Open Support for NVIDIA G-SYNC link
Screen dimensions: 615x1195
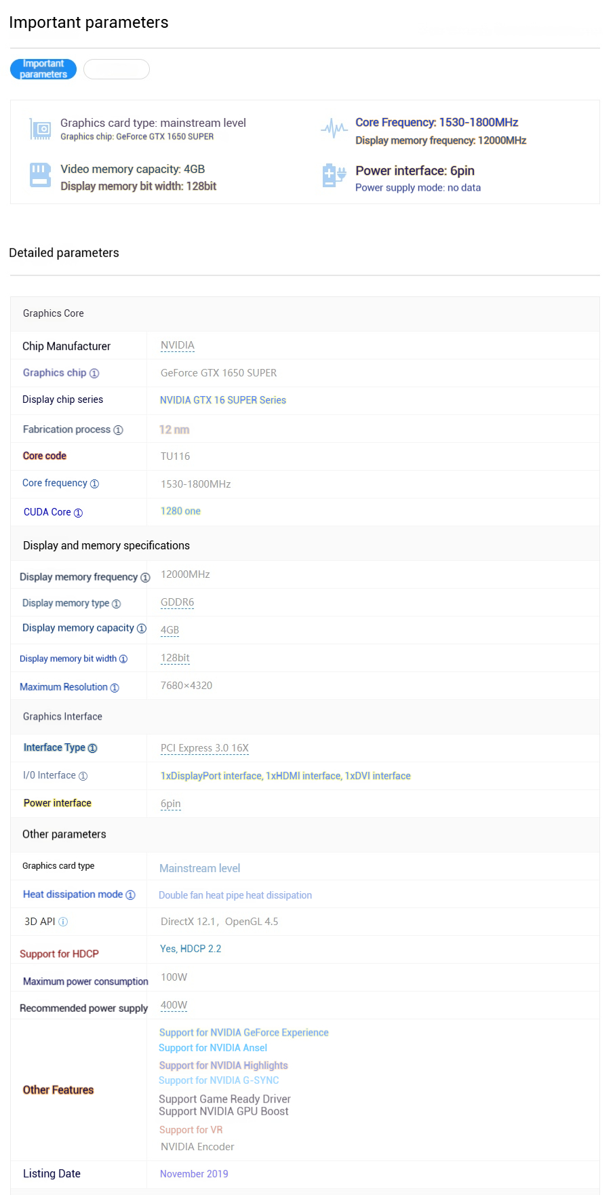219,1080
